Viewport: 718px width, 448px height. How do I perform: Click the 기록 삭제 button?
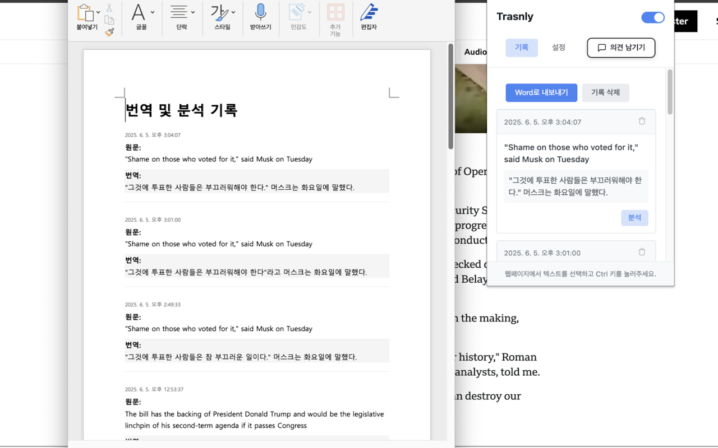click(605, 92)
